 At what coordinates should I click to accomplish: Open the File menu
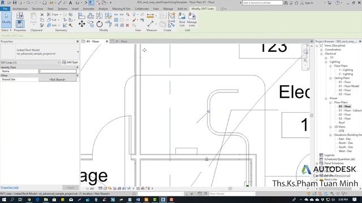pos(5,9)
